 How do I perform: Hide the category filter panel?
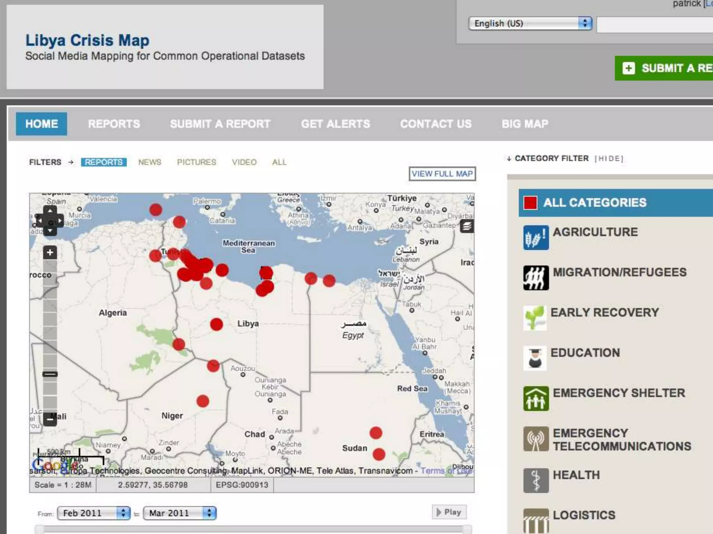coord(609,159)
